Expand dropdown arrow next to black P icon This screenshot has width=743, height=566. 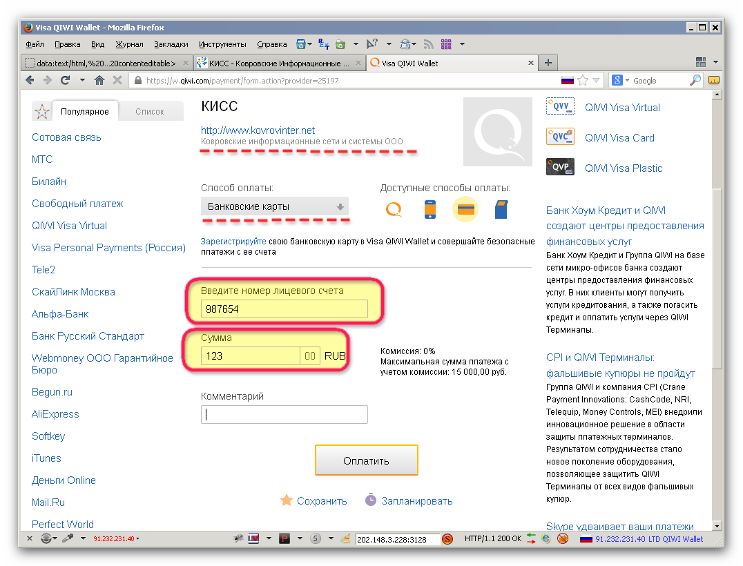[300, 538]
